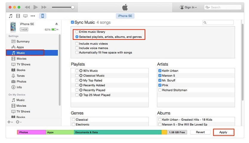Image resolution: width=249 pixels, height=143 pixels.
Task: Click the main pane vertical scrollbar
Action: pyautogui.click(x=242, y=62)
